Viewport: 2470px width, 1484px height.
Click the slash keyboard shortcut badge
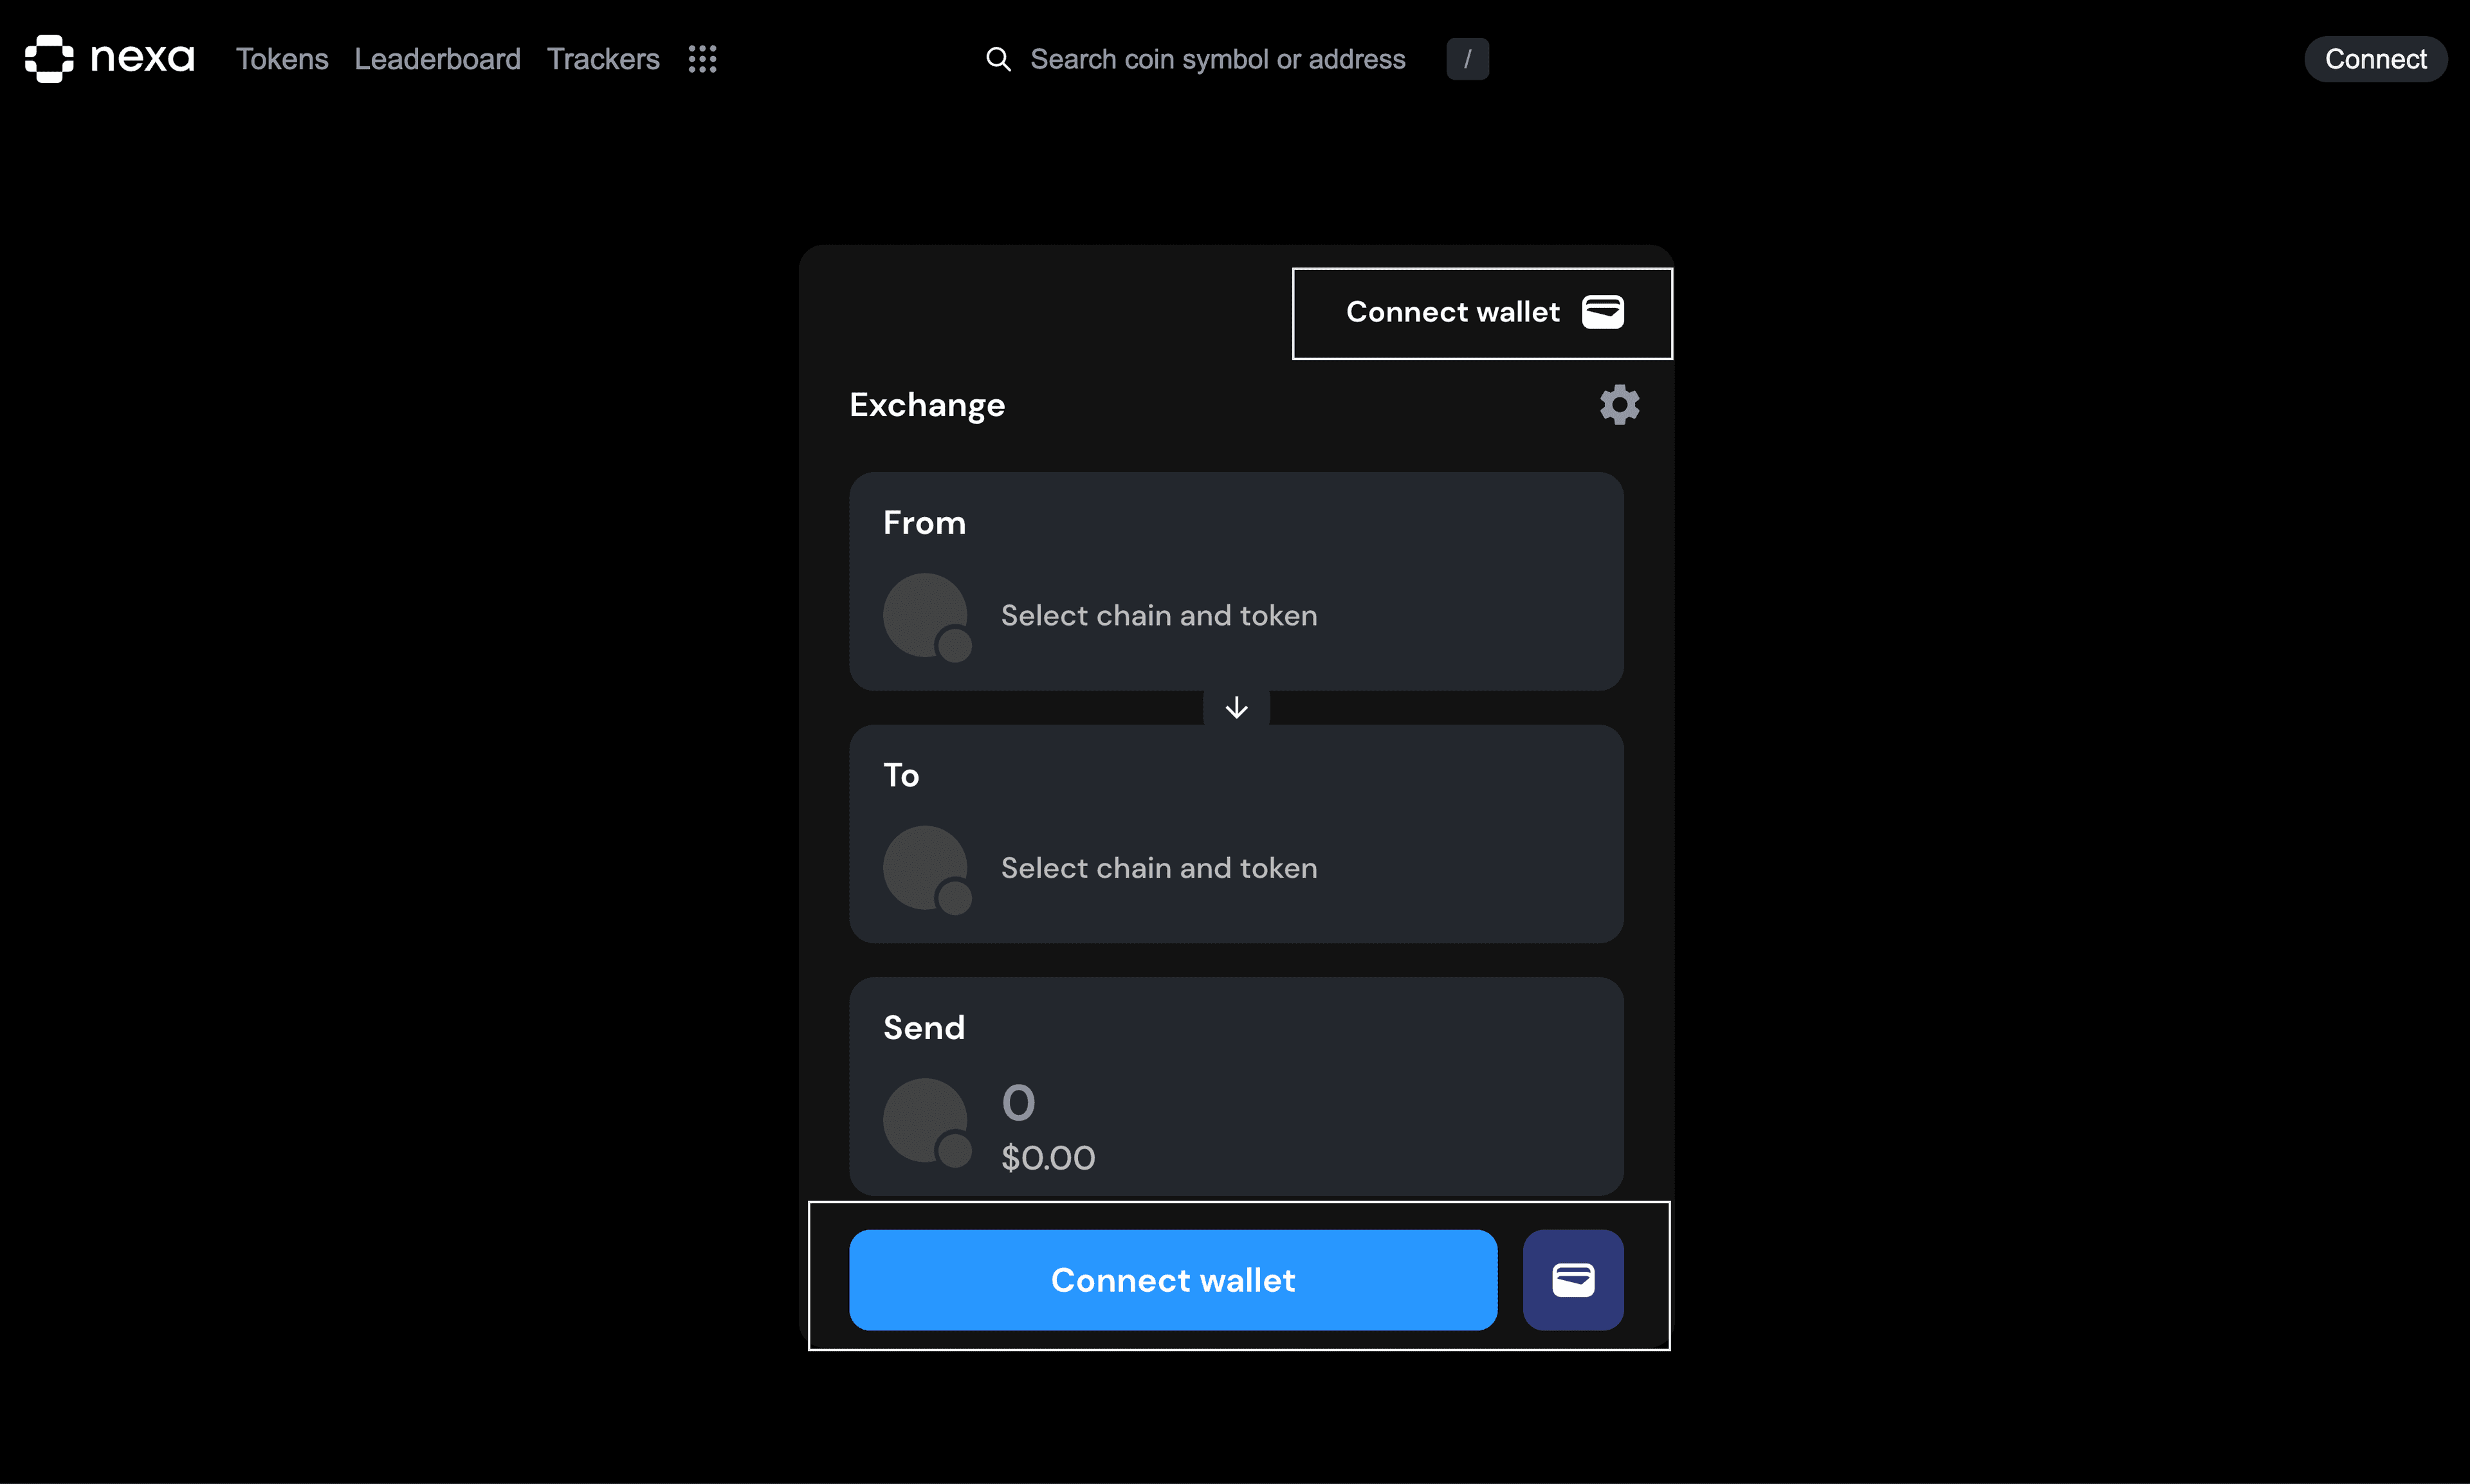tap(1467, 59)
